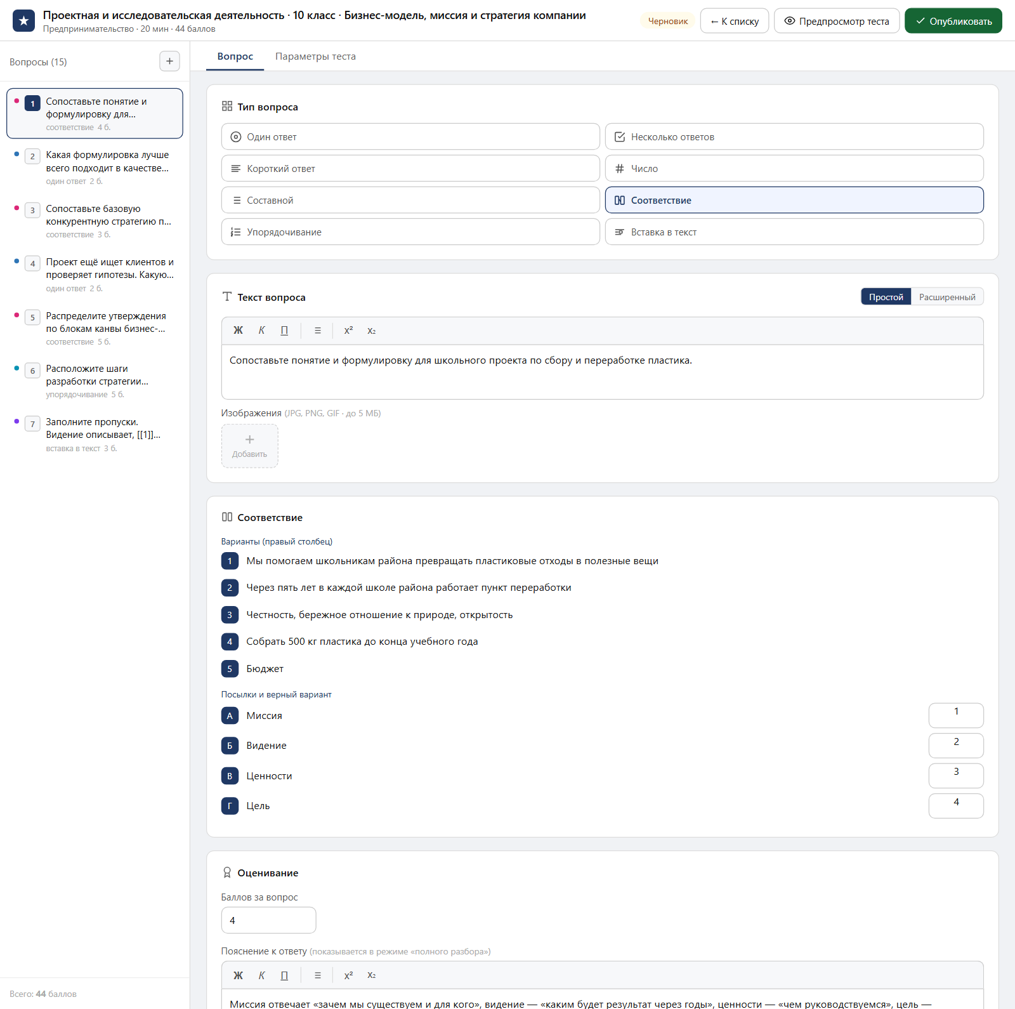Image resolution: width=1015 pixels, height=1009 pixels.
Task: Open the matching answer box for Миссия
Action: click(x=956, y=715)
